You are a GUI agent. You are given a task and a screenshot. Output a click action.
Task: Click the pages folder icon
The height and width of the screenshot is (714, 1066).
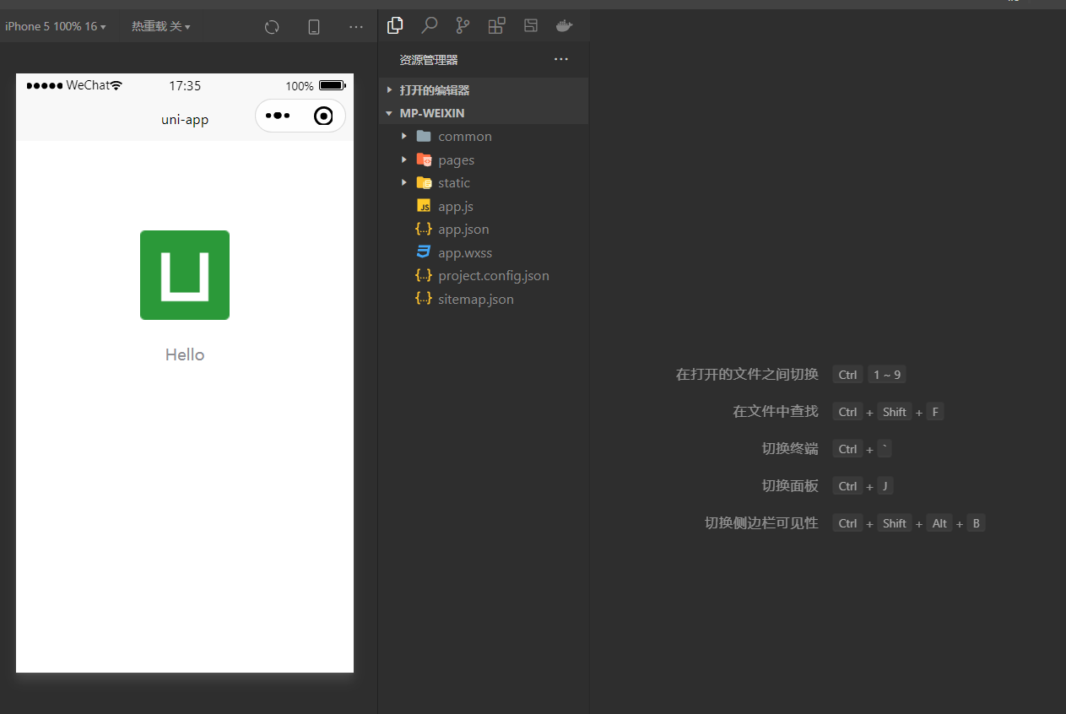point(424,160)
